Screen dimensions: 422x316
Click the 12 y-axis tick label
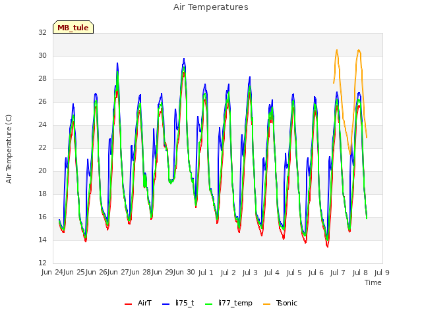pos(42,263)
